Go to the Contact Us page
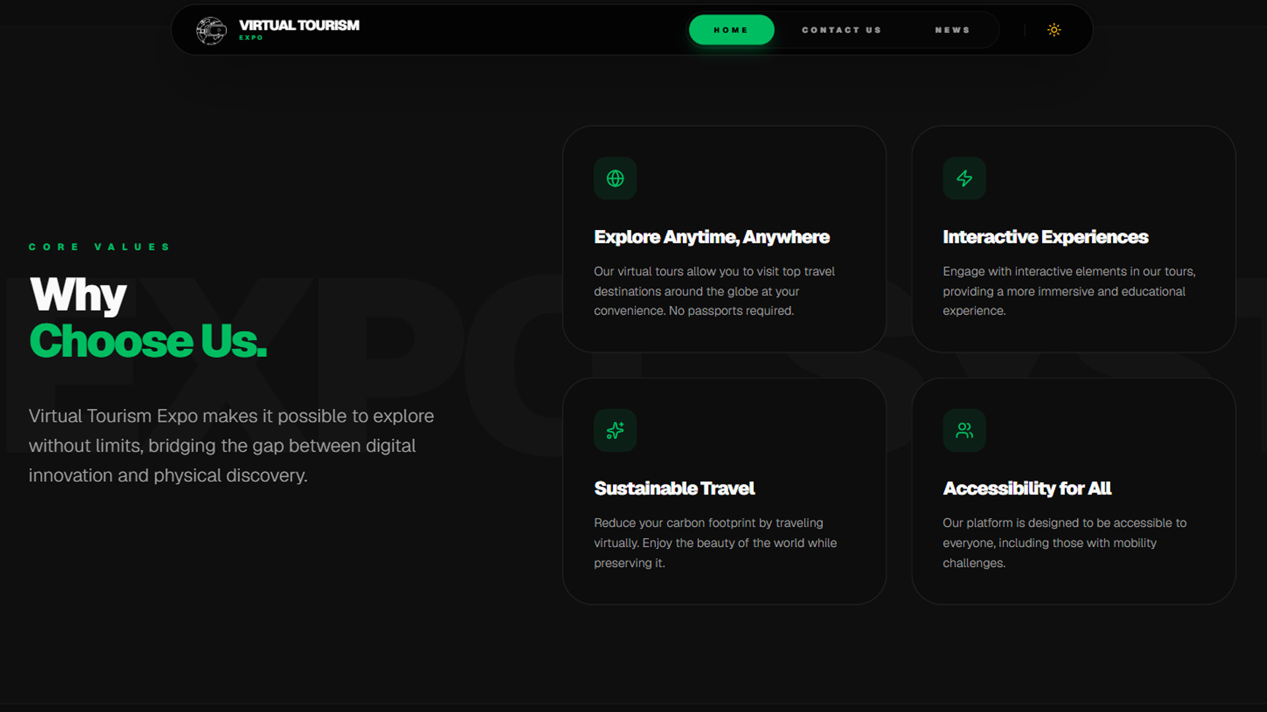1267x712 pixels. (841, 30)
